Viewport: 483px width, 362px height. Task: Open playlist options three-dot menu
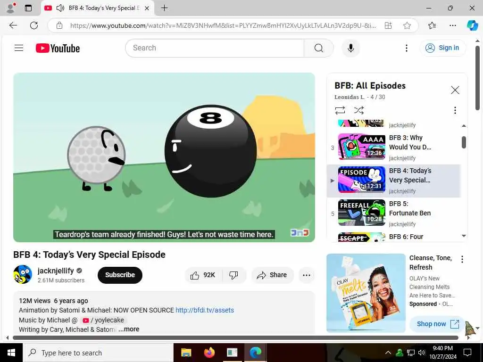[x=455, y=110]
